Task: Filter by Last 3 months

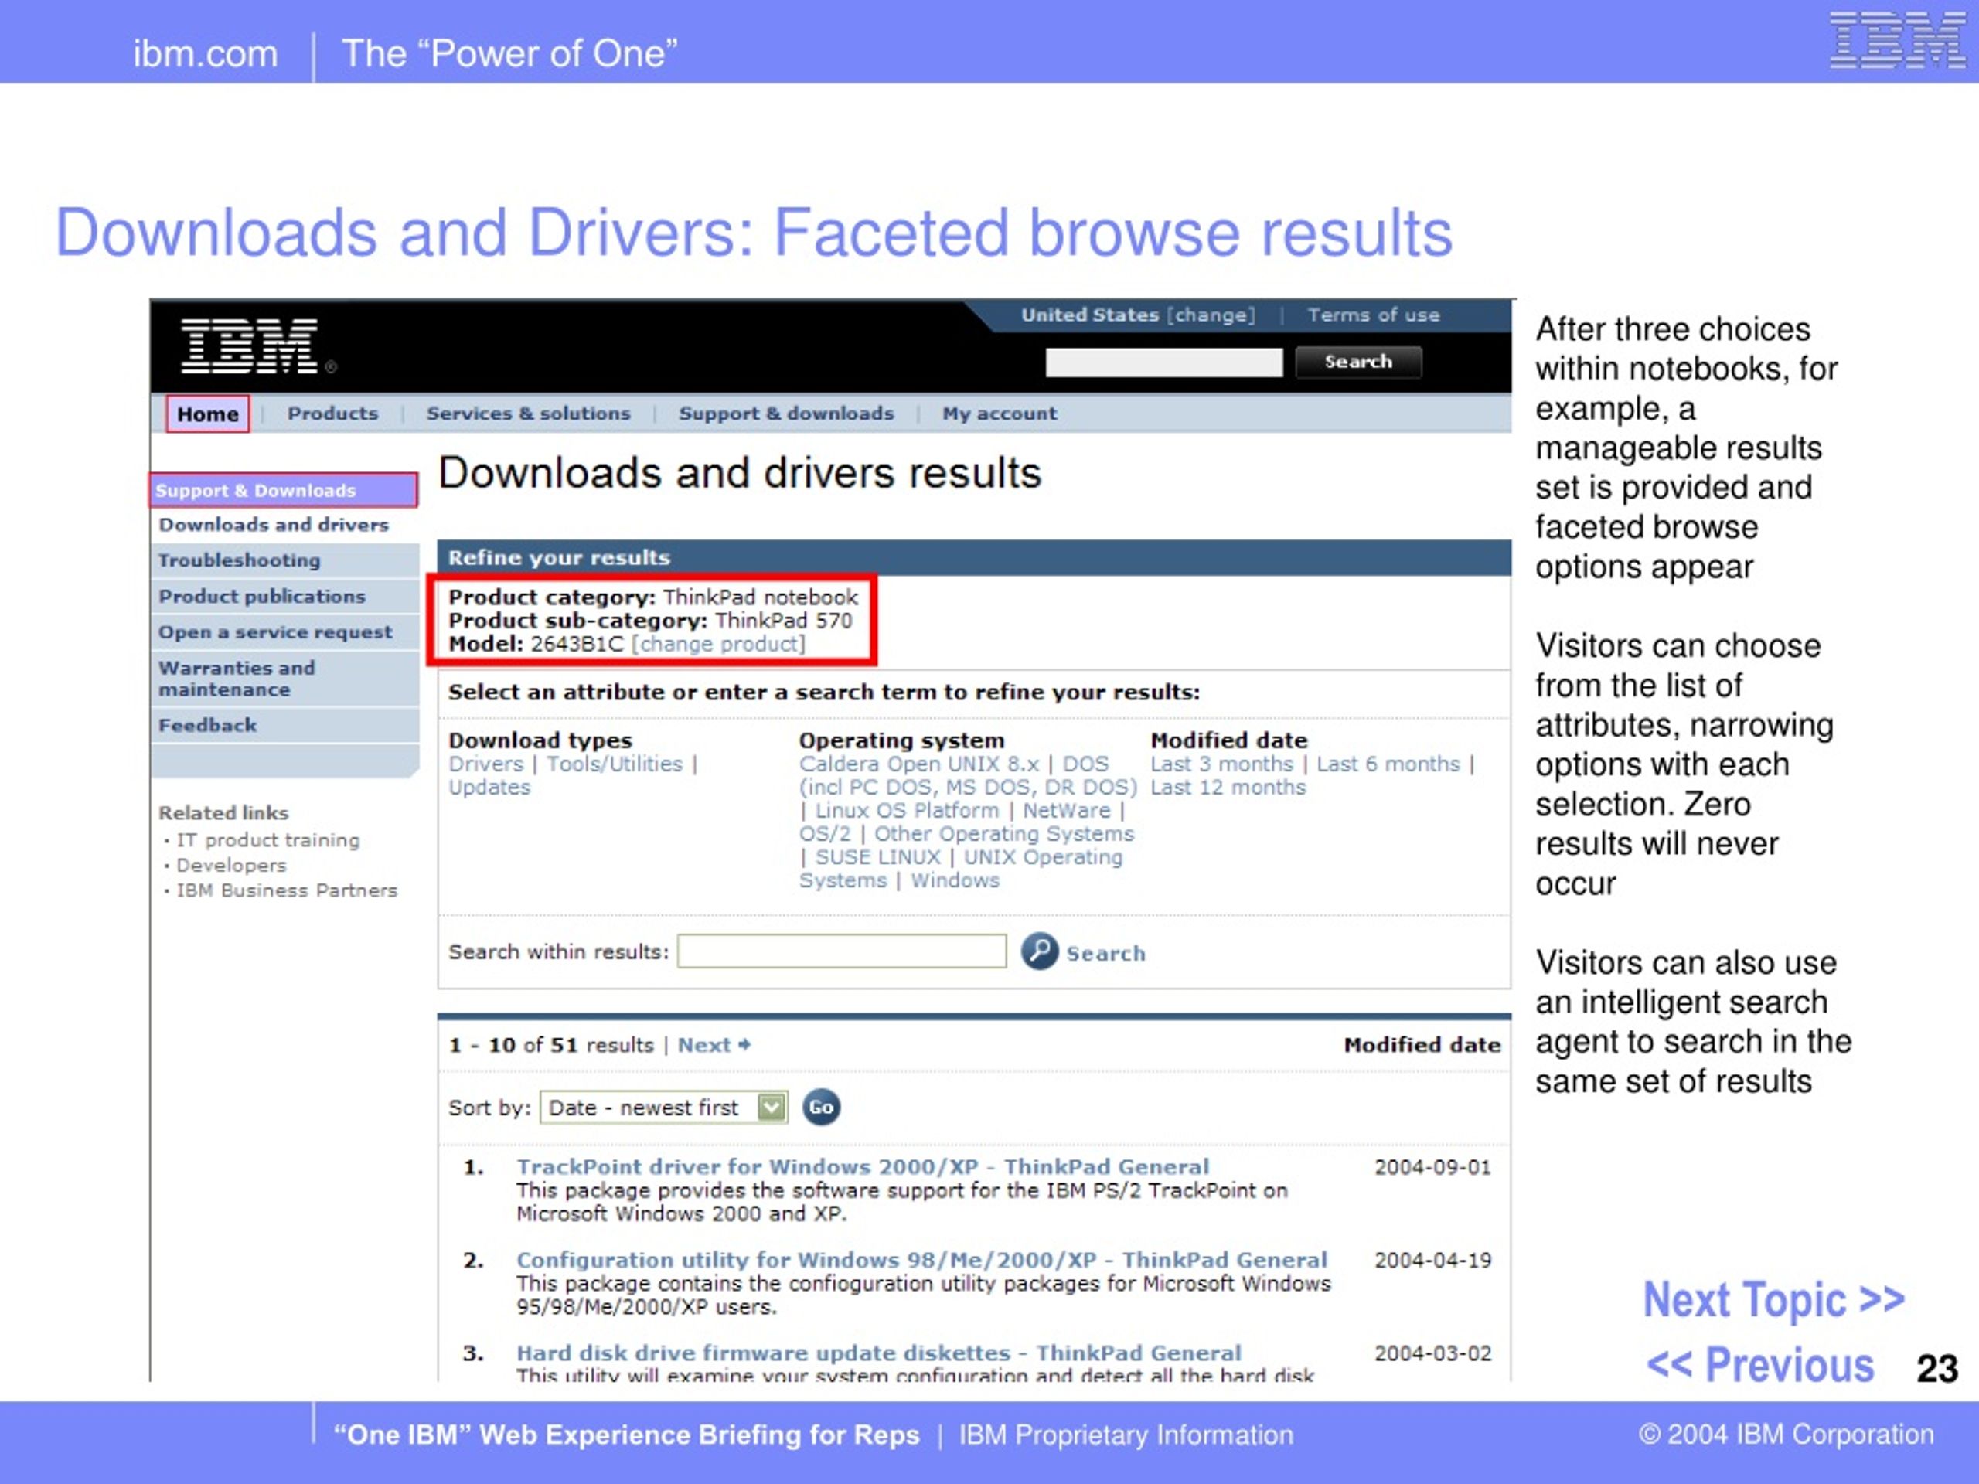Action: (x=1221, y=764)
